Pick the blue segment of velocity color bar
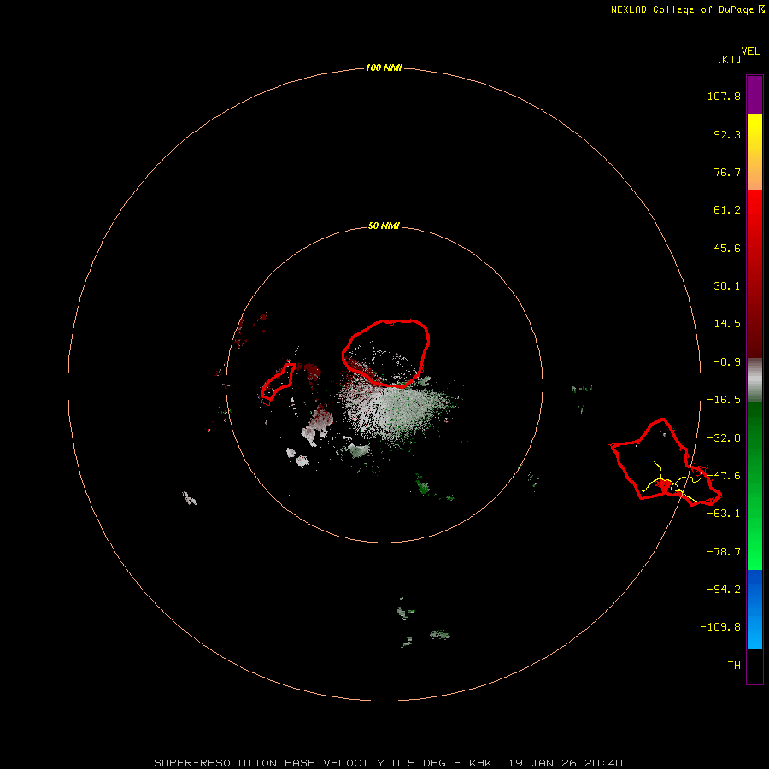 754,609
